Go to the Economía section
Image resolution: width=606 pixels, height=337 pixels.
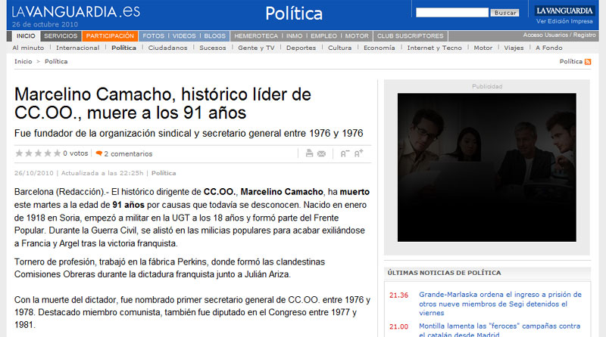point(379,48)
